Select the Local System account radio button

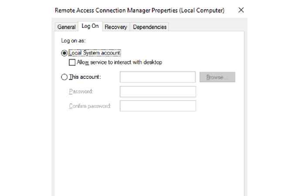click(64, 53)
